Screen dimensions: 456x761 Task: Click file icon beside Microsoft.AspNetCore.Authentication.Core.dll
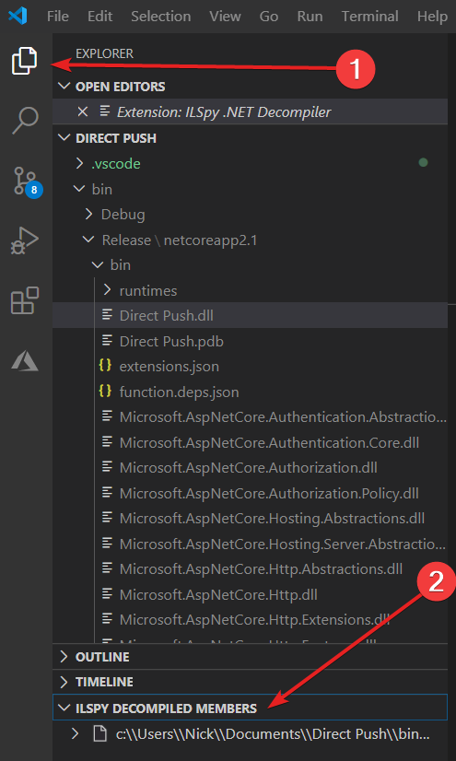106,442
